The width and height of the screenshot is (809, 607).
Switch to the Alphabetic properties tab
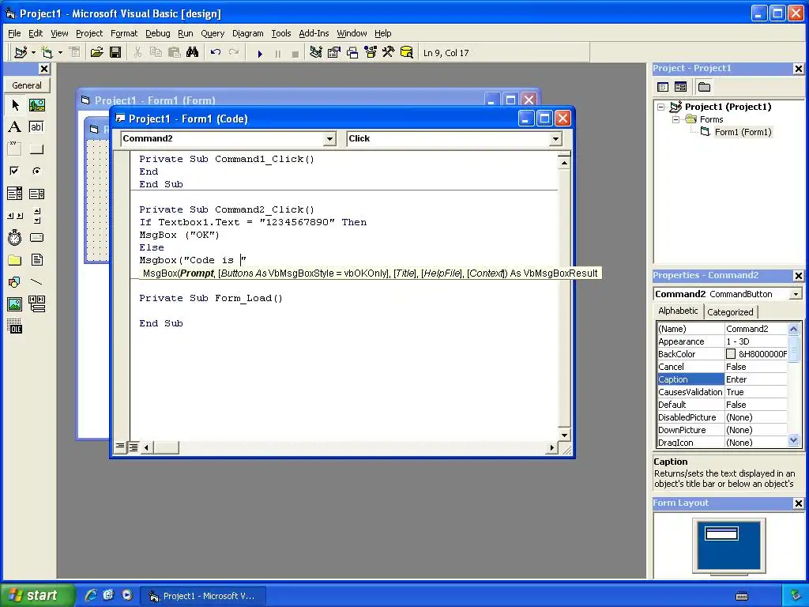coord(678,311)
